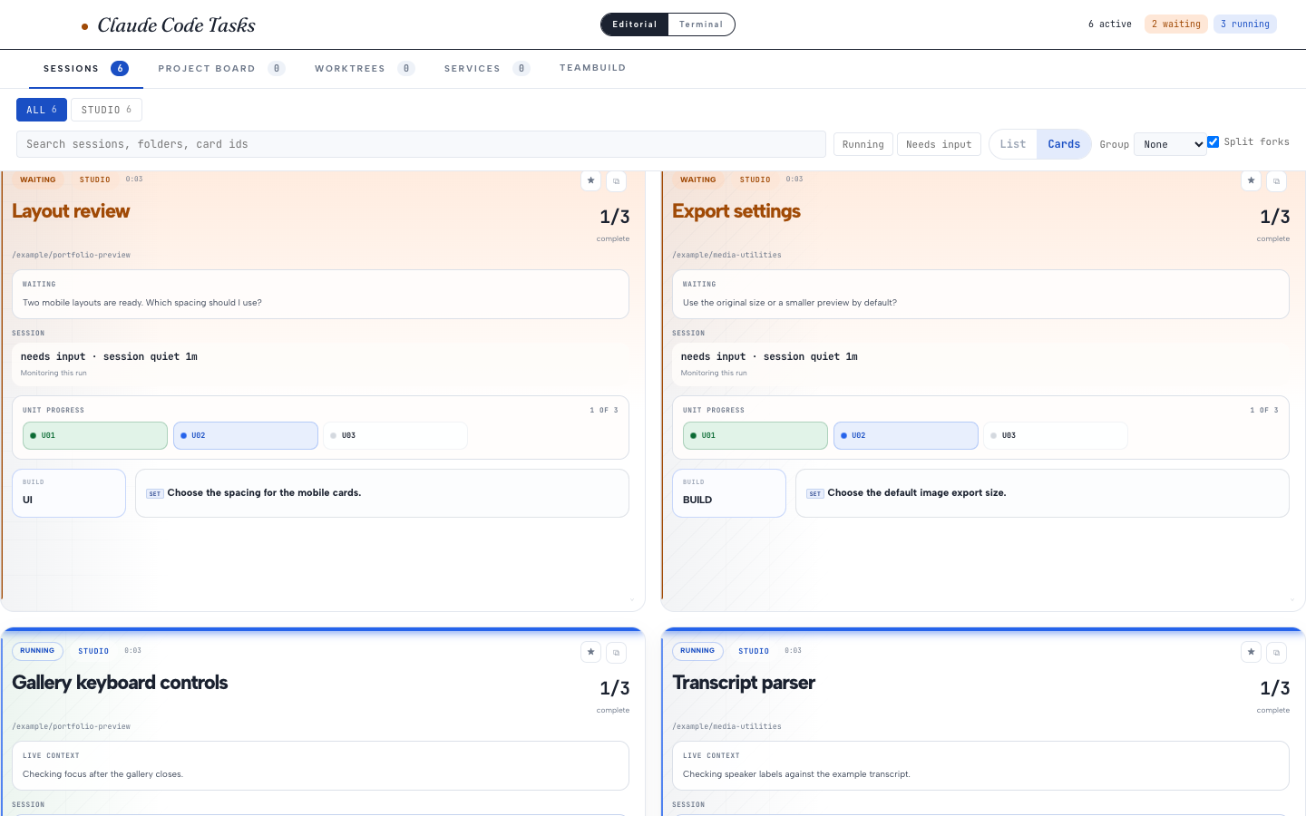
Task: Click the resize corner of Layout review card
Action: click(632, 599)
